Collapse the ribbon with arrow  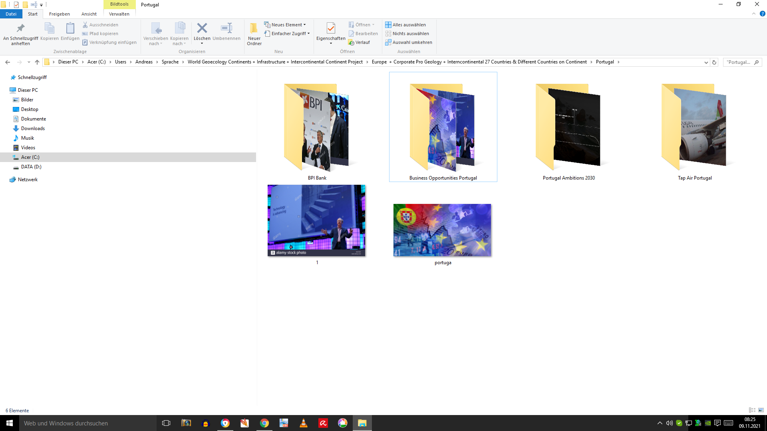754,14
